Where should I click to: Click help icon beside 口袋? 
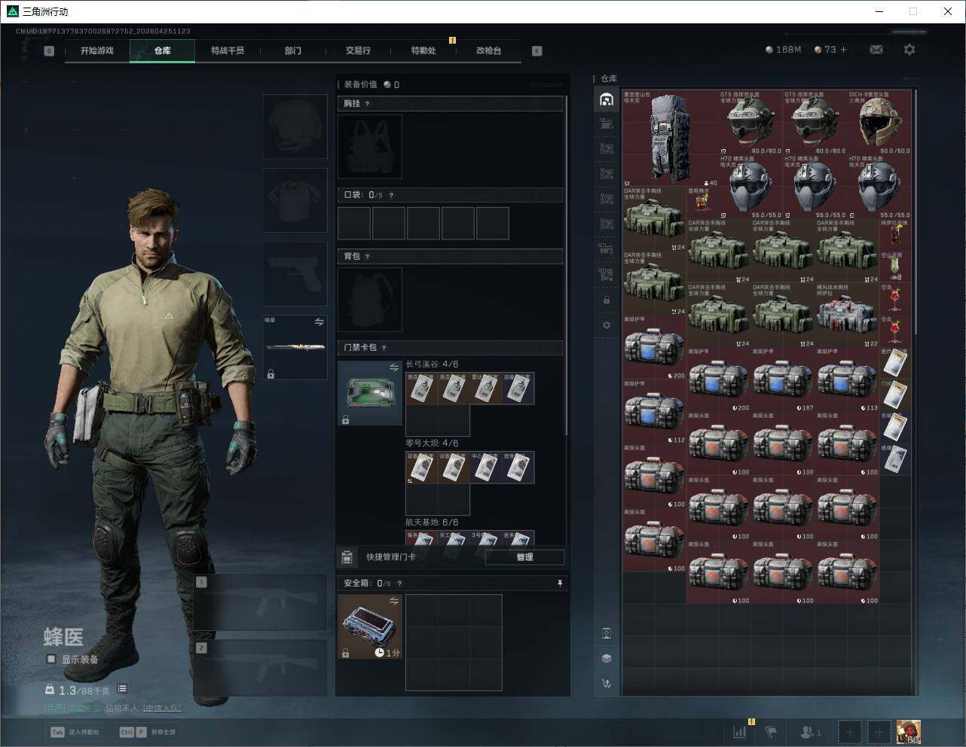pos(391,195)
